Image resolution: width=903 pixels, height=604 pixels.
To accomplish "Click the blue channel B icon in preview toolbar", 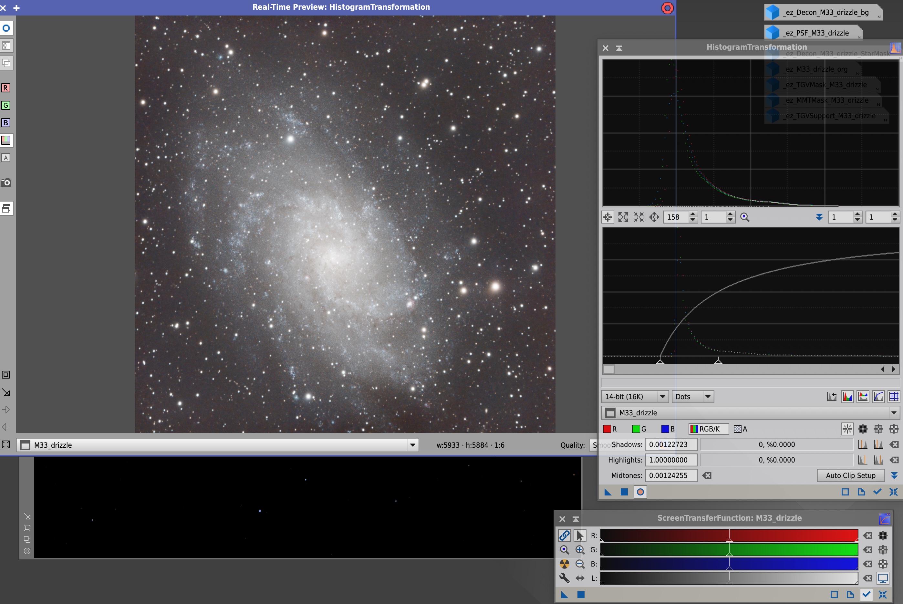I will point(6,123).
